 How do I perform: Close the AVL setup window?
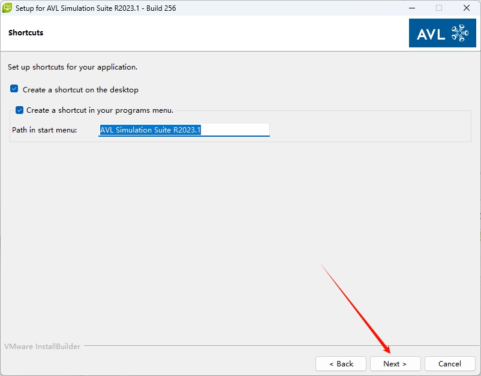coord(467,8)
